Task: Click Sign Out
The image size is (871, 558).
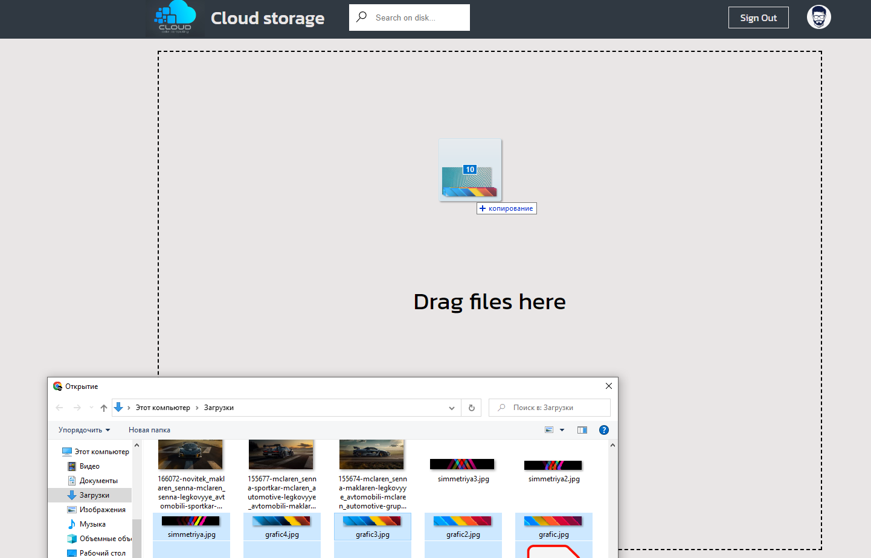Action: 758,18
